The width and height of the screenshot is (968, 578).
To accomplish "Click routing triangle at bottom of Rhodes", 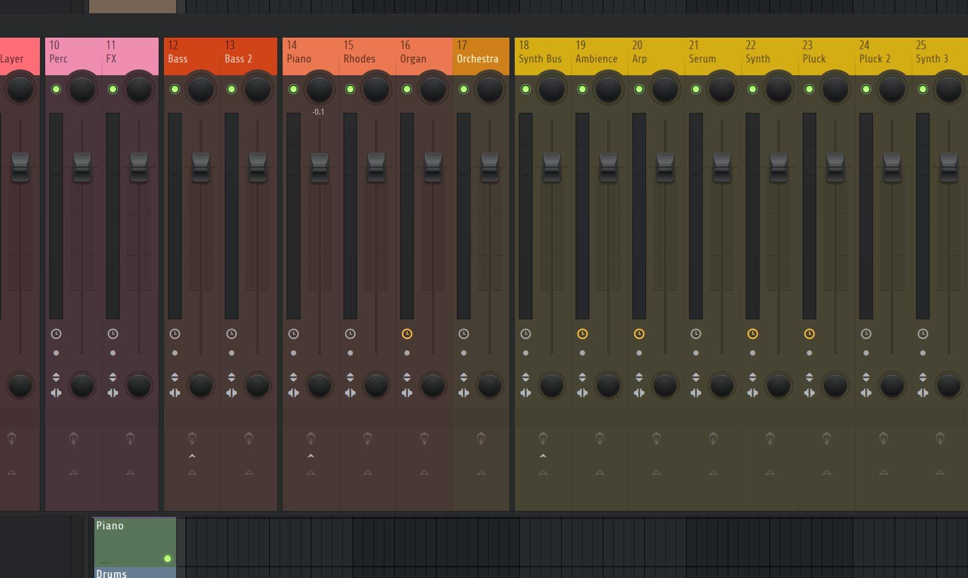I will 368,473.
